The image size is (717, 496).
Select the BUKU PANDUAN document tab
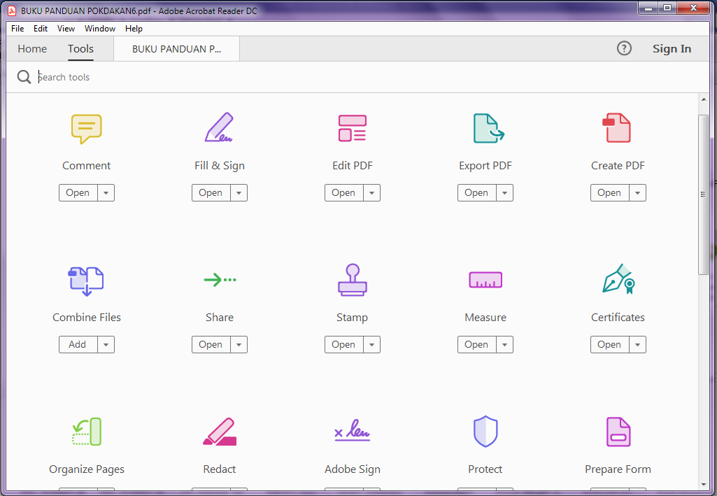(x=176, y=48)
